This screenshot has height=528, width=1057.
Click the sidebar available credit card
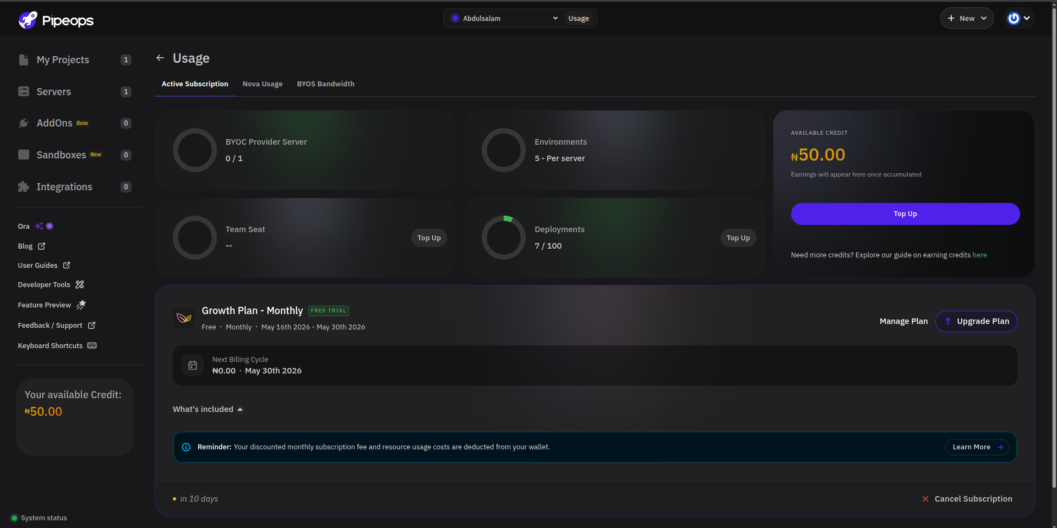(x=75, y=417)
